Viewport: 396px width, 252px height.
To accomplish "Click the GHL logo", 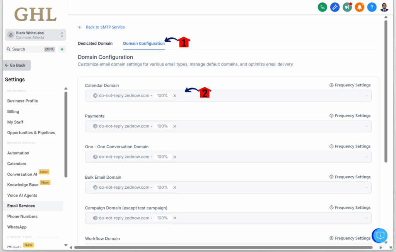I will [35, 14].
